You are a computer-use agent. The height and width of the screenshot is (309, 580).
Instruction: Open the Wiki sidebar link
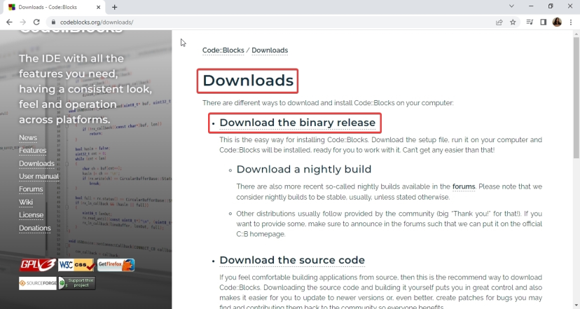click(26, 202)
